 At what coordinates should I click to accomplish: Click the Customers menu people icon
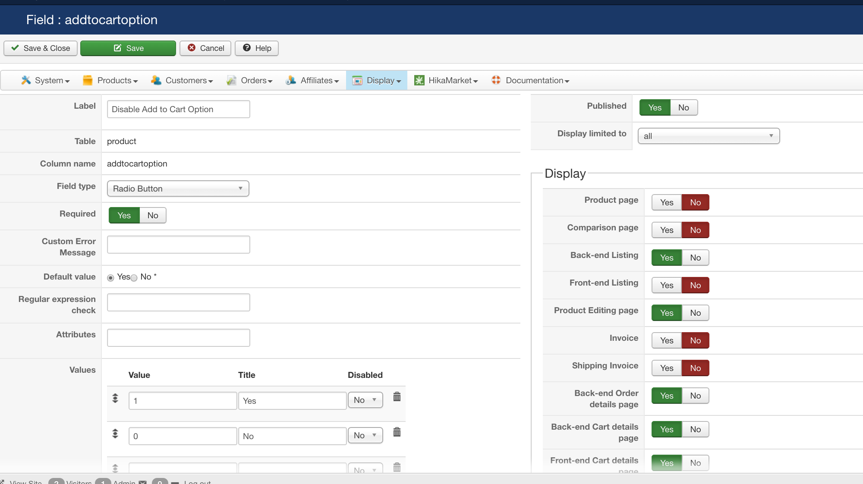(x=156, y=80)
